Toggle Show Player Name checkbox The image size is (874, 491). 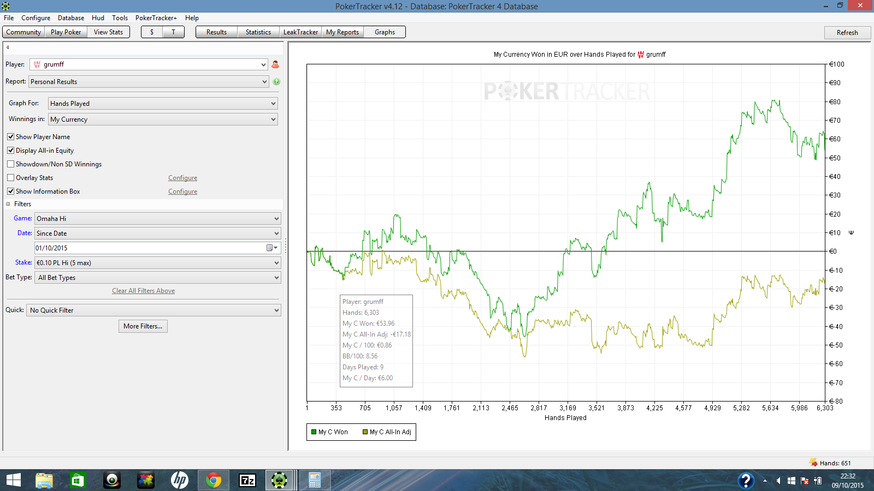coord(10,136)
